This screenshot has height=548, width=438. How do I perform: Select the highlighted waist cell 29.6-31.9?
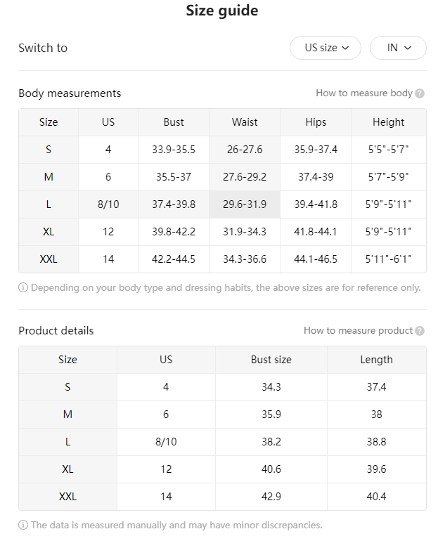(245, 204)
